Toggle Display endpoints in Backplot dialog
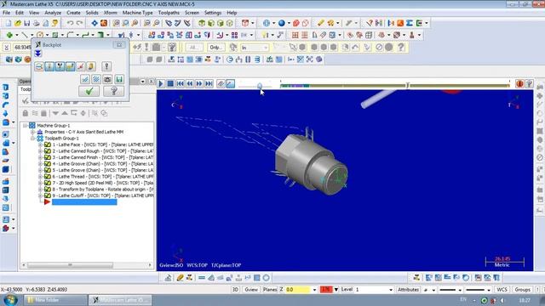 (81, 66)
